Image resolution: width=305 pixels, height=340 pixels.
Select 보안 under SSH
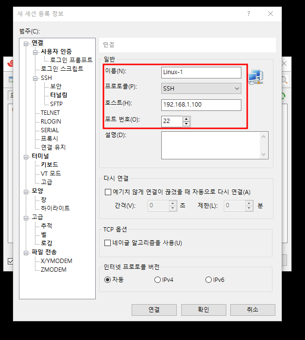tap(56, 86)
